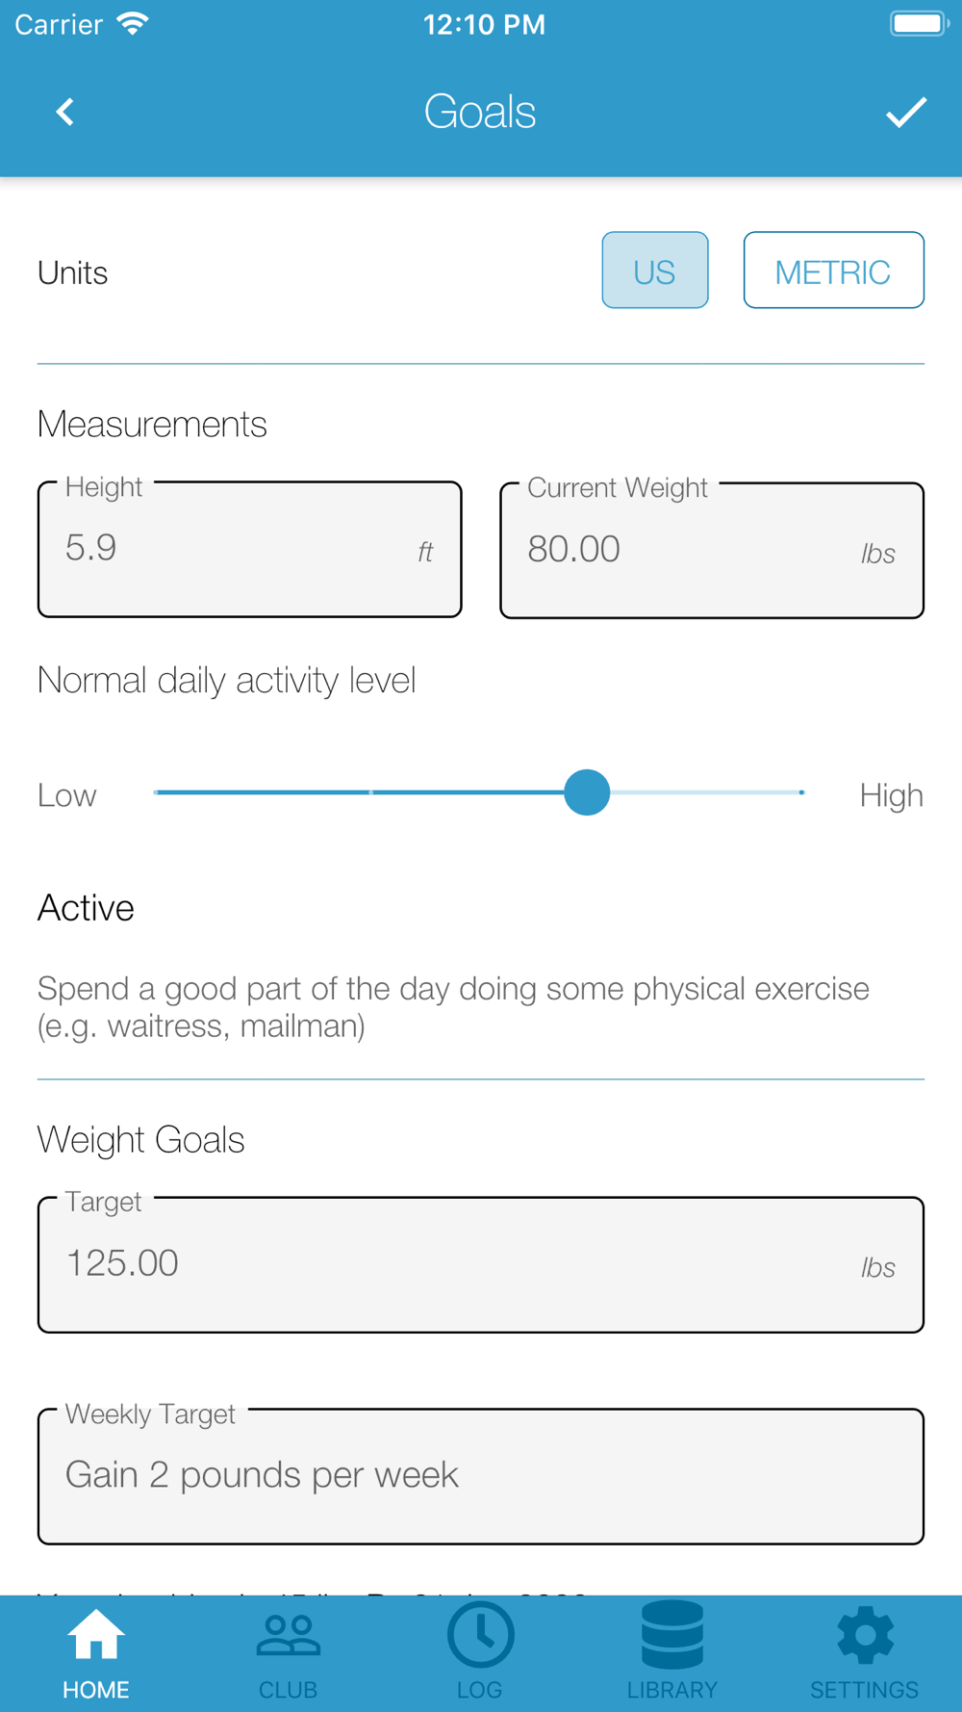Open the Log clock icon
This screenshot has height=1712, width=962.
tap(480, 1634)
